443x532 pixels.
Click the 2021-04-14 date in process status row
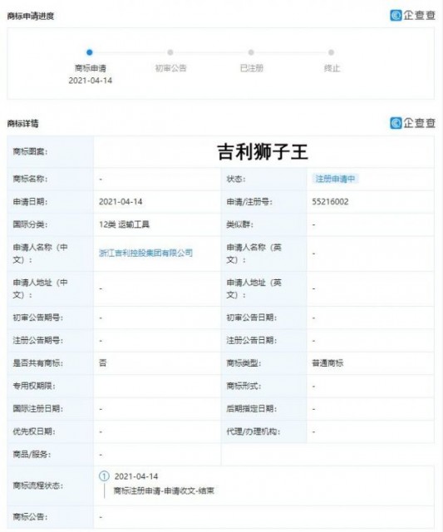(136, 476)
